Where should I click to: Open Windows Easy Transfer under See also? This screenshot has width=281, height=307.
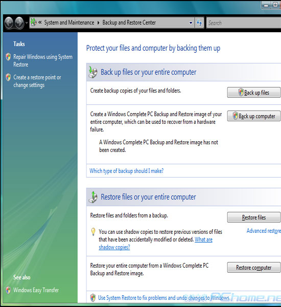click(36, 290)
